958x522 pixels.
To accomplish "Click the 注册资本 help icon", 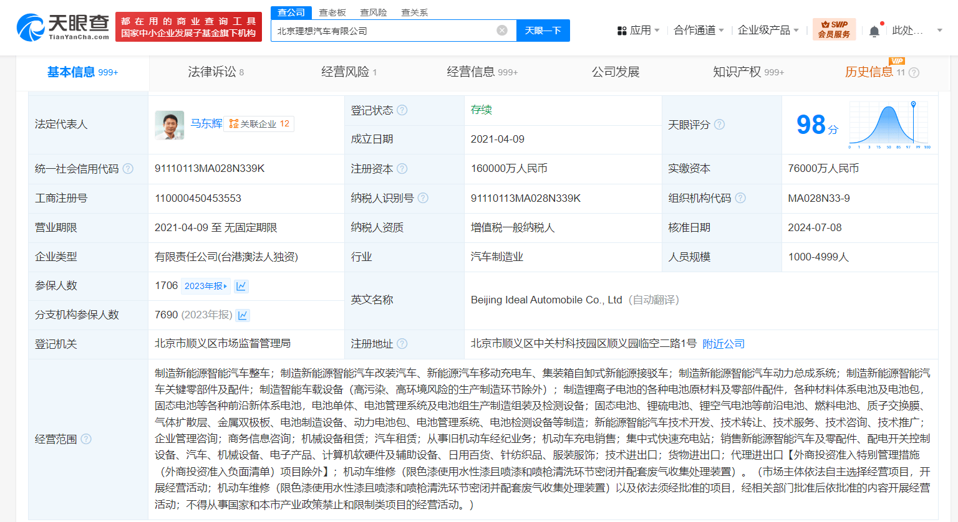I will tap(403, 168).
